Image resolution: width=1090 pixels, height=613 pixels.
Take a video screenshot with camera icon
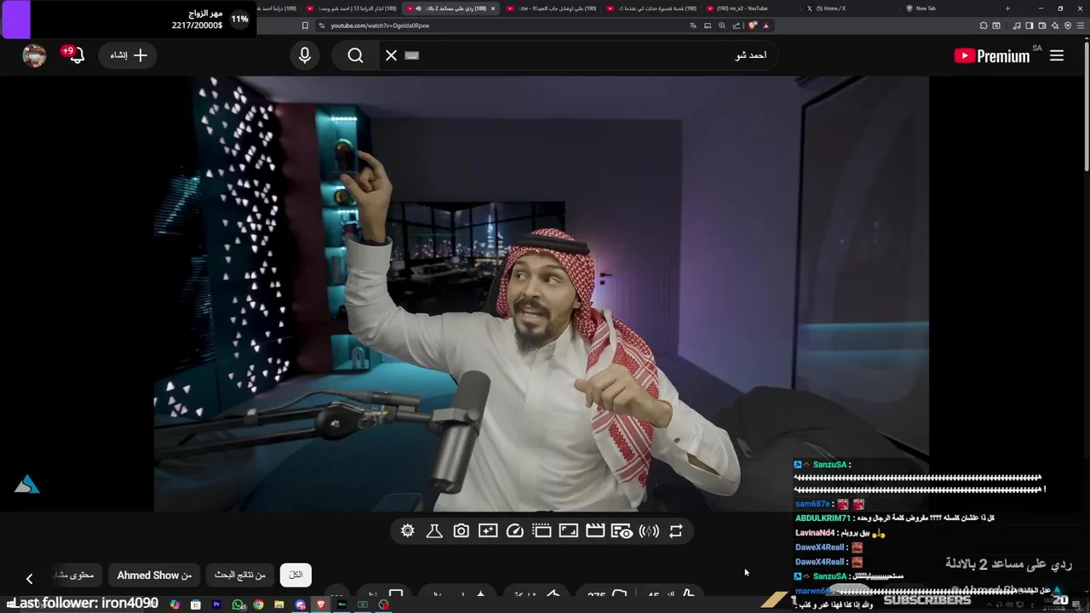(461, 531)
